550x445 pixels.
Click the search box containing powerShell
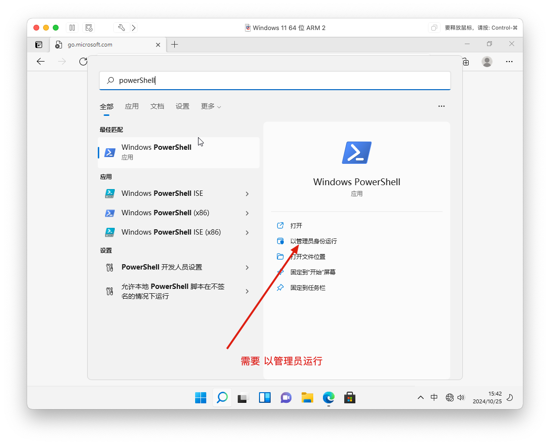coord(275,80)
